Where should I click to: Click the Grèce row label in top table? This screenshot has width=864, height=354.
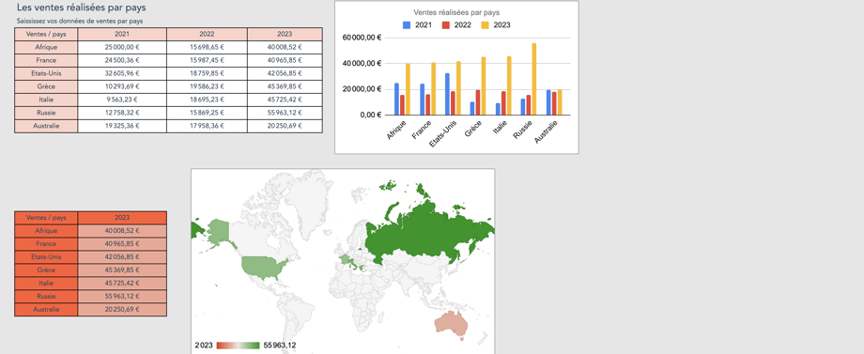click(x=46, y=86)
